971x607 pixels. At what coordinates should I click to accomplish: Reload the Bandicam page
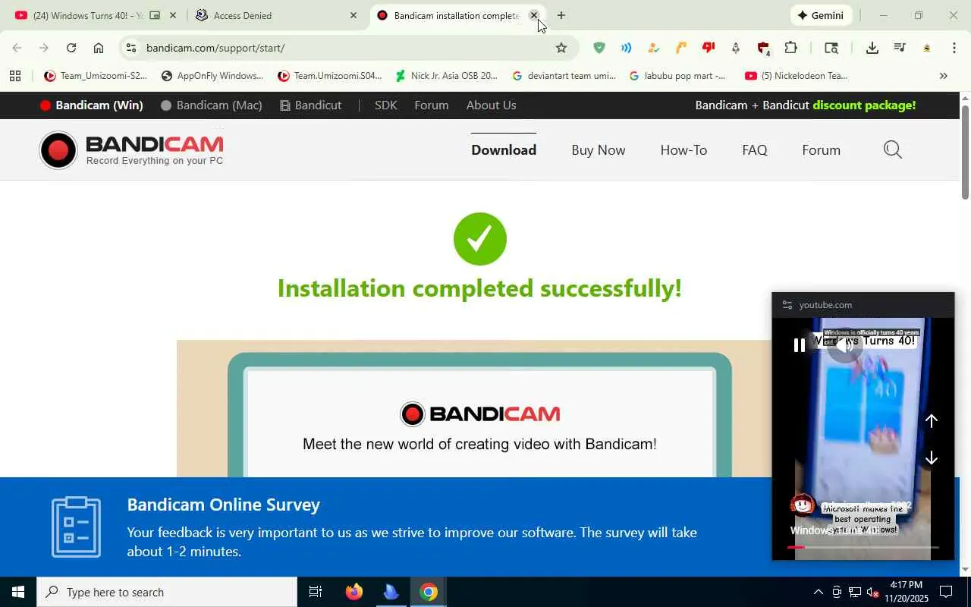click(x=71, y=48)
